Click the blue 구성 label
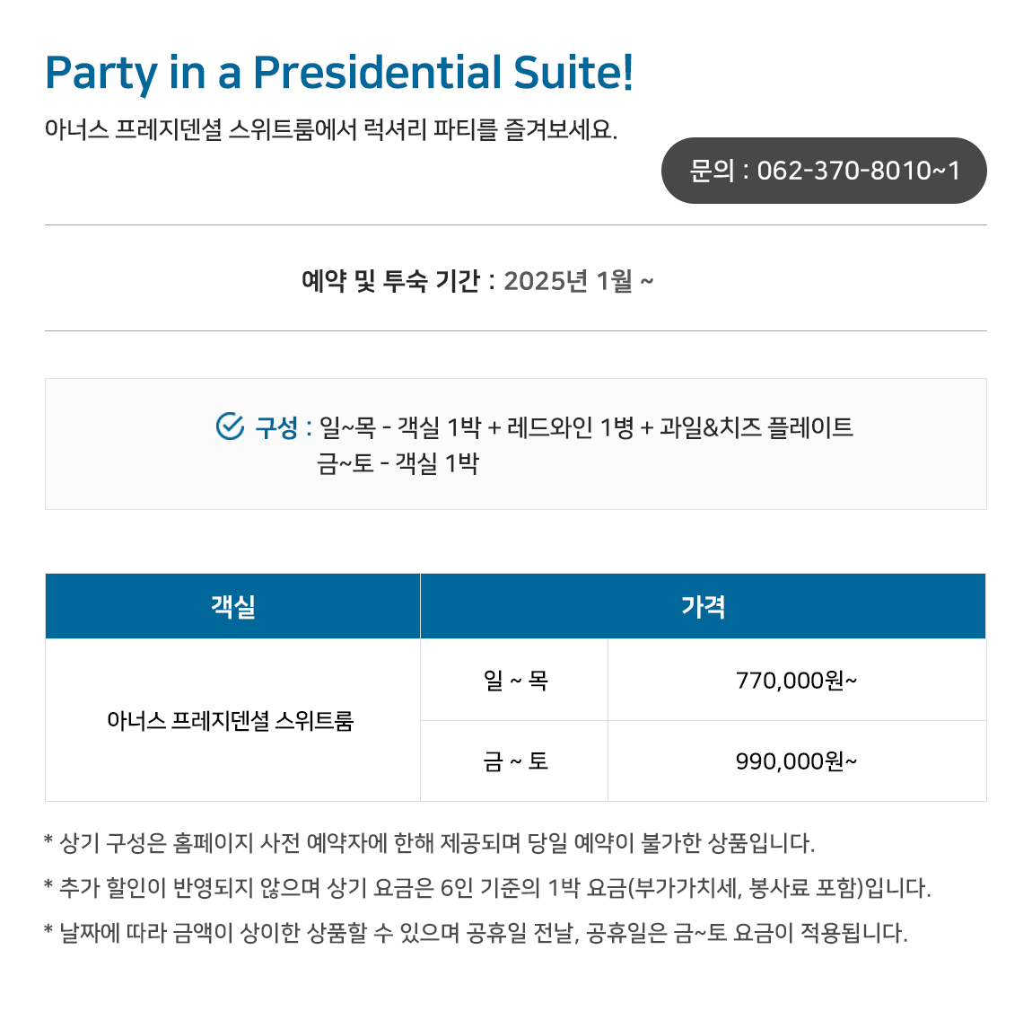This screenshot has height=1020, width=1032. [277, 427]
